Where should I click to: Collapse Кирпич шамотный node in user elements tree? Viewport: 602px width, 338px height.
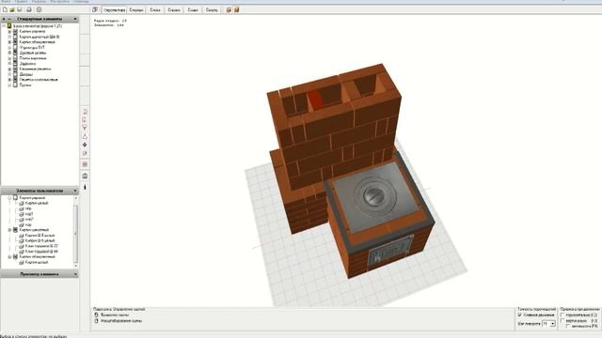[x=9, y=230]
